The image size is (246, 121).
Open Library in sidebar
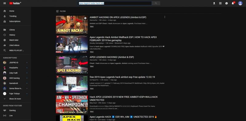(16, 30)
